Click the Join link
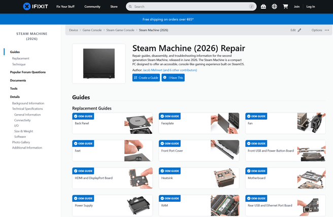Image resolution: width=333 pixels, height=217 pixels. point(296,7)
